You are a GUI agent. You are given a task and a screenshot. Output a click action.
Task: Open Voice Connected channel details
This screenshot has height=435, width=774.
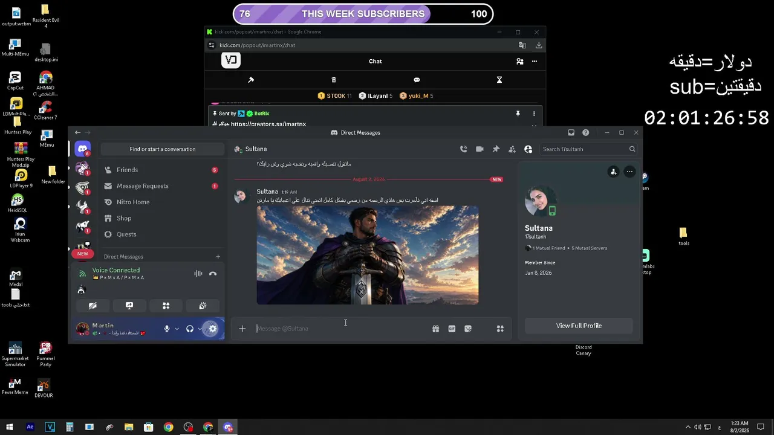tap(116, 271)
